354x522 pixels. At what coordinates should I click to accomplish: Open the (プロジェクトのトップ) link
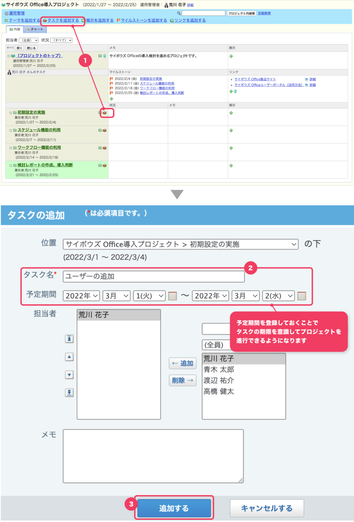[40, 56]
